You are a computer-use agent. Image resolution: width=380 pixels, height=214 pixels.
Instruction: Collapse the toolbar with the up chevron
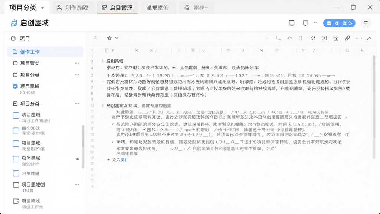[x=369, y=38]
